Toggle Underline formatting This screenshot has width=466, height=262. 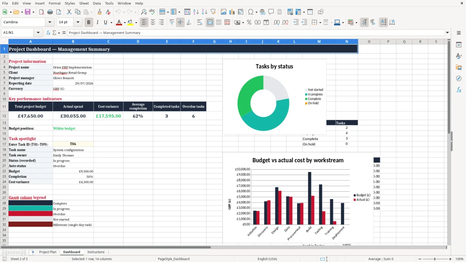pos(106,23)
